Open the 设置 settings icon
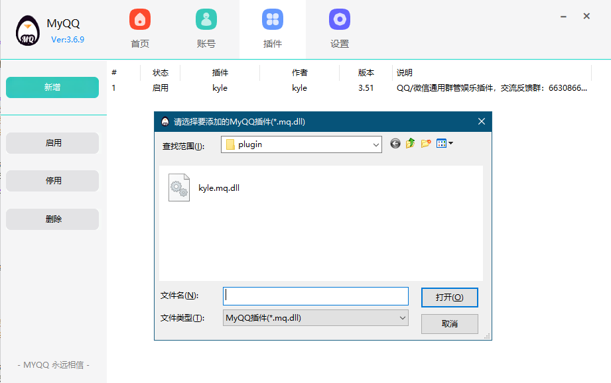This screenshot has width=611, height=383. 339,28
